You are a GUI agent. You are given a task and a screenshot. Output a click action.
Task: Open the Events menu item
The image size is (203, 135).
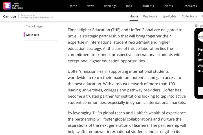[168, 6]
